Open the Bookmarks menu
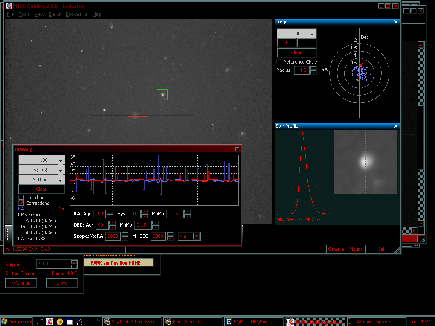 coord(76,14)
